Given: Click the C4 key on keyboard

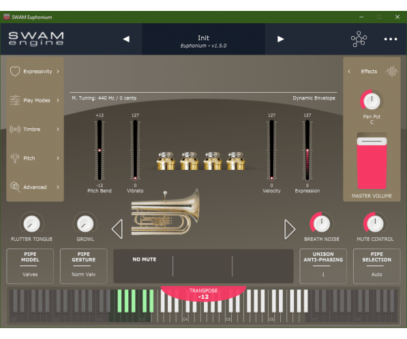Looking at the screenshot, I should pyautogui.click(x=185, y=316).
